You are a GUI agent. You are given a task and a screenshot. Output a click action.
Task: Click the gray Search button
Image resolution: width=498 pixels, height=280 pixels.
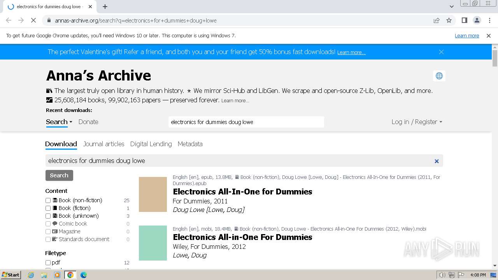tap(59, 175)
